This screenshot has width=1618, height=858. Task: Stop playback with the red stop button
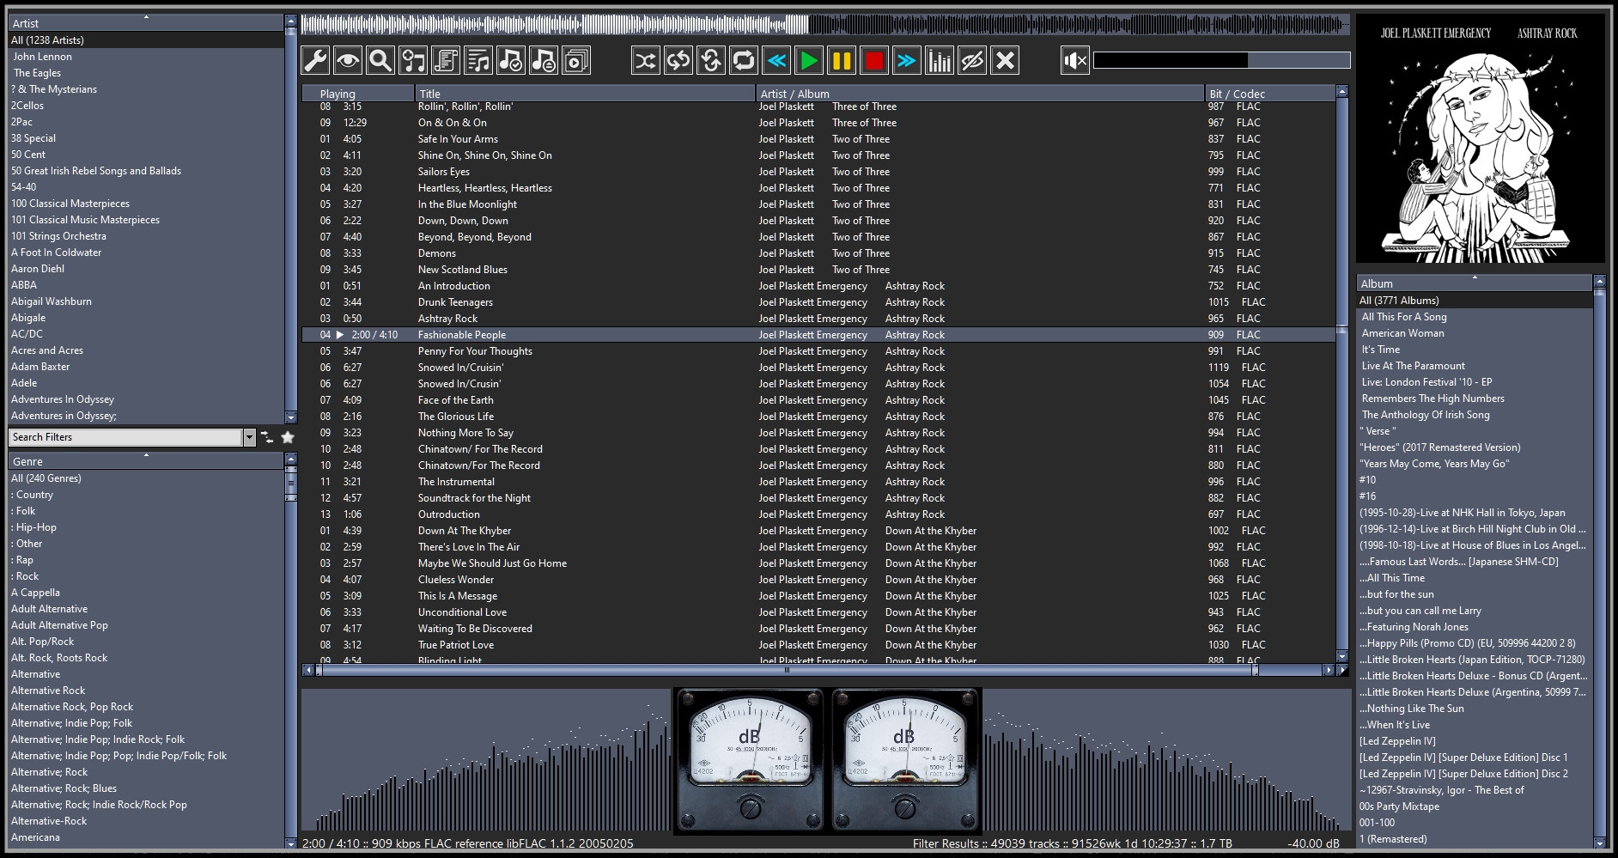(x=874, y=60)
